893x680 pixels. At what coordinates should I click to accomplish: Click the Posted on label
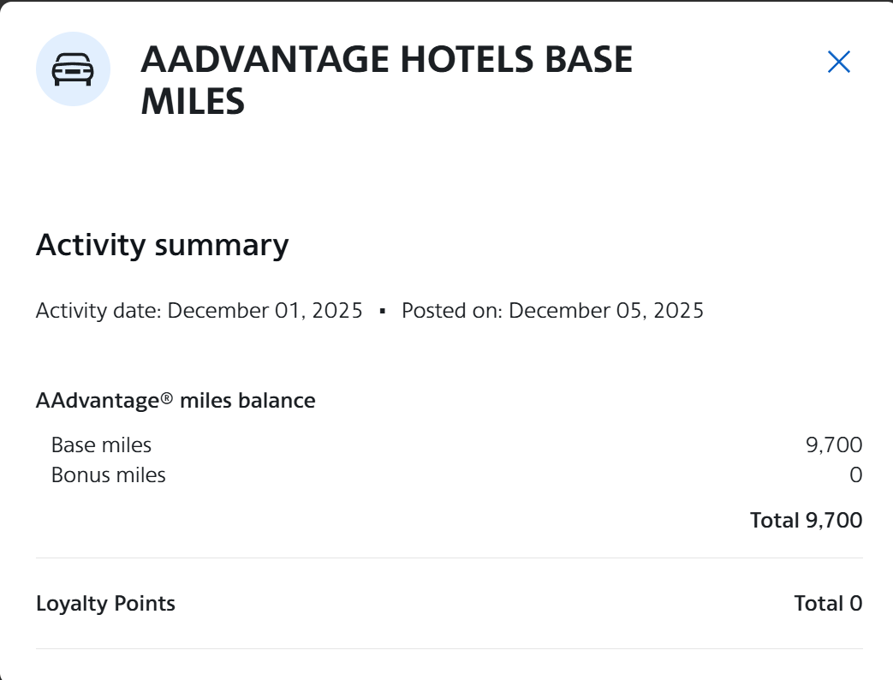(x=452, y=310)
